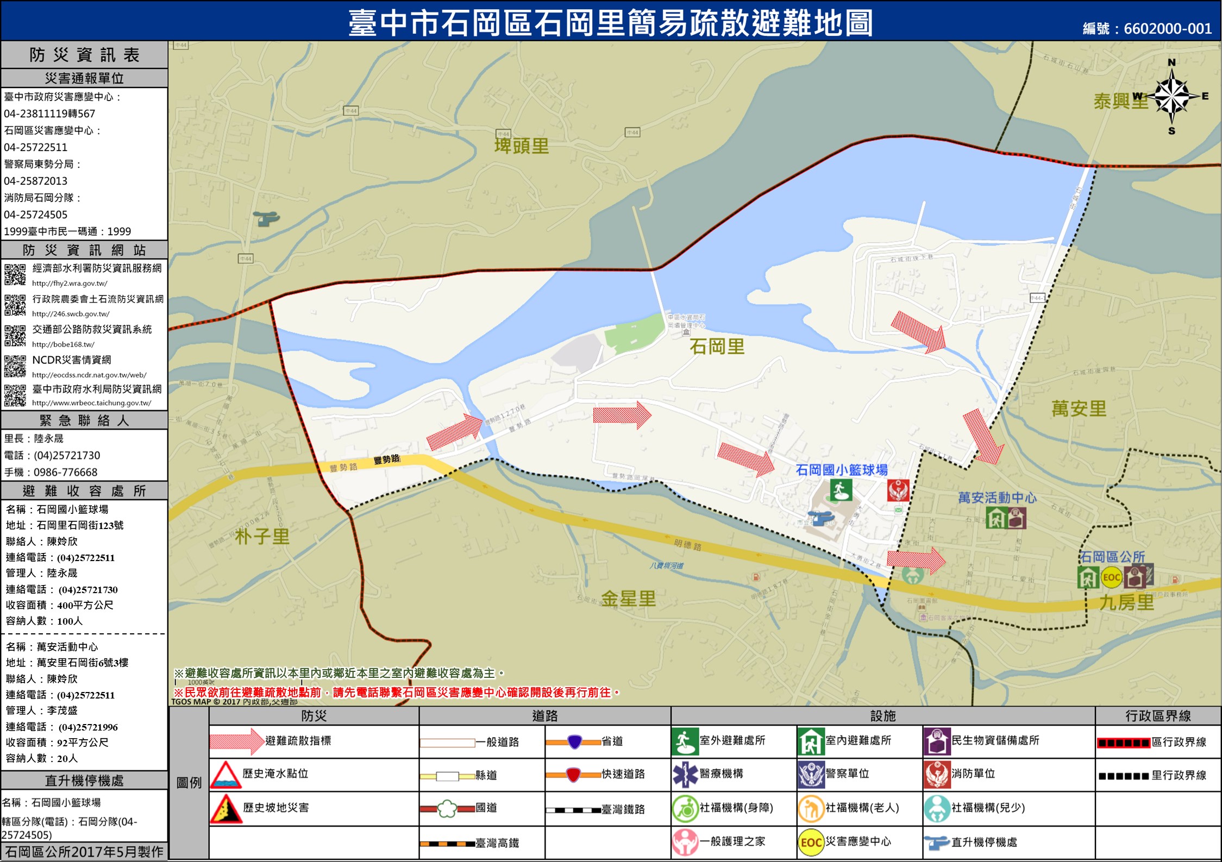Image resolution: width=1222 pixels, height=862 pixels.
Task: Click the red 區行政界線 line swatch in legend
Action: pyautogui.click(x=1123, y=743)
